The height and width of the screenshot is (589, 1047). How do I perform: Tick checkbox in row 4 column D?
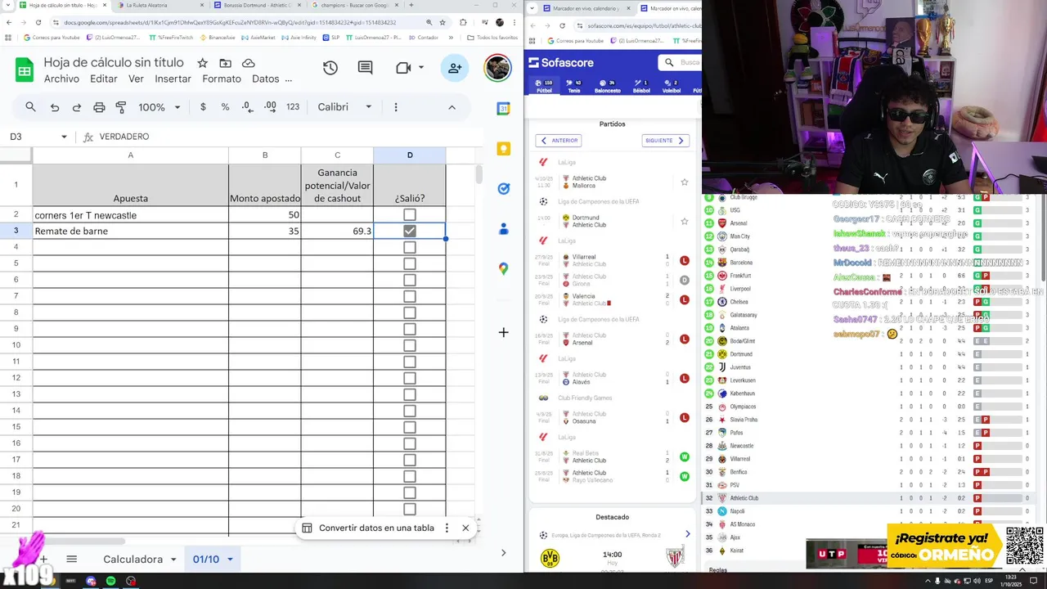[410, 247]
